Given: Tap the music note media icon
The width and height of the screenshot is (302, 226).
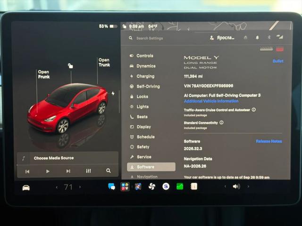Looking at the screenshot, I should coord(24,158).
